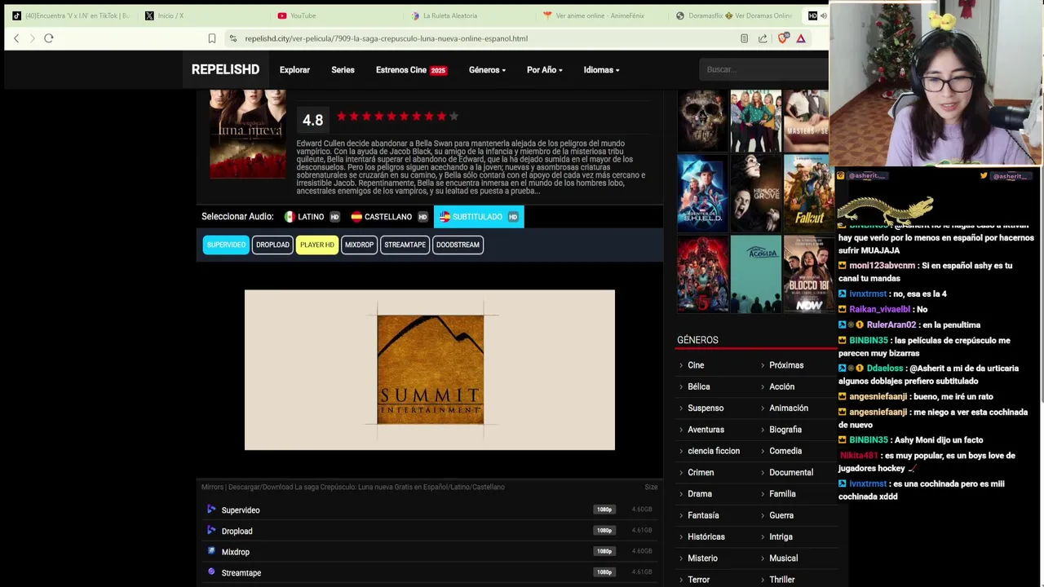Image resolution: width=1044 pixels, height=587 pixels.
Task: Click the REPELISHD logo link
Action: [225, 70]
